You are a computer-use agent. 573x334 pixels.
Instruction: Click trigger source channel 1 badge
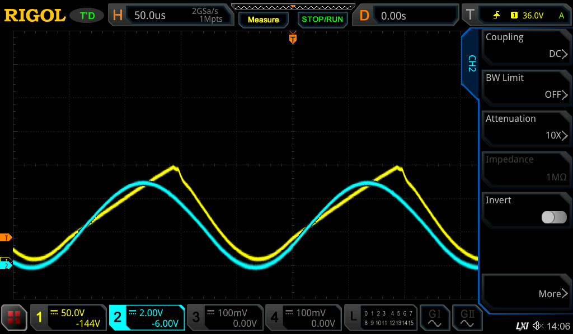click(x=514, y=15)
